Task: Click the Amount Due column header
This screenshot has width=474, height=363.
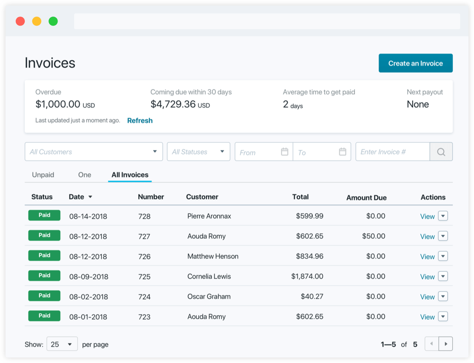Action: click(x=366, y=198)
